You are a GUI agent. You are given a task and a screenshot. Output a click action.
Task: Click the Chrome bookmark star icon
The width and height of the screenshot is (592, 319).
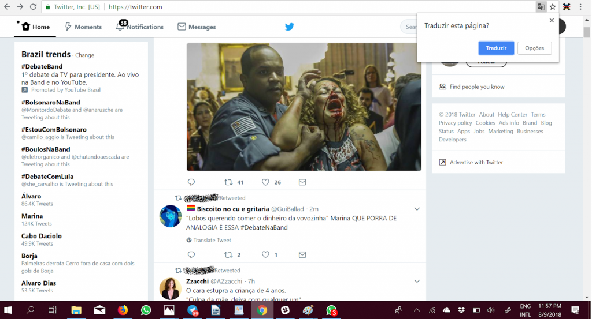click(553, 7)
